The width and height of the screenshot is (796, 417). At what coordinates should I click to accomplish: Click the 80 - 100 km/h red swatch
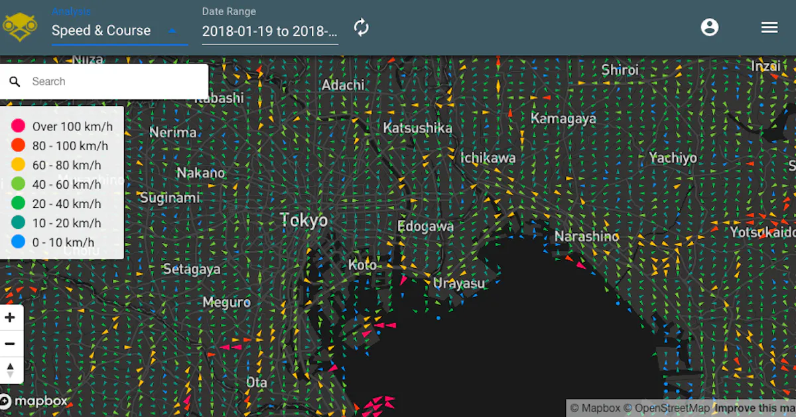19,146
